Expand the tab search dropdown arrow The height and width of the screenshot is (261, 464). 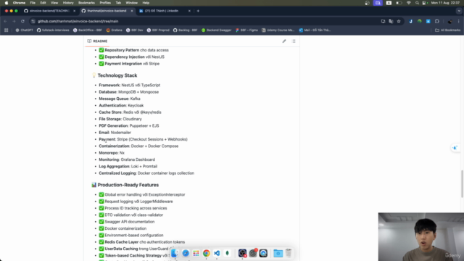coord(459,11)
